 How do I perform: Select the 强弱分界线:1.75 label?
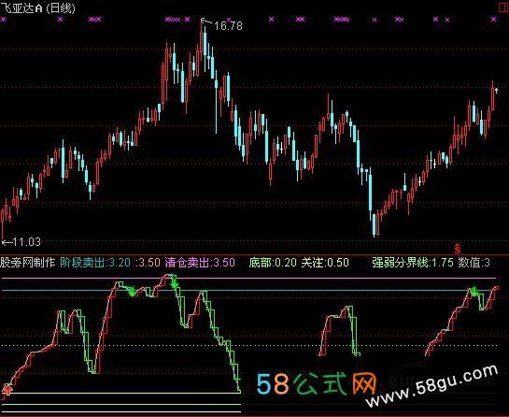[413, 263]
